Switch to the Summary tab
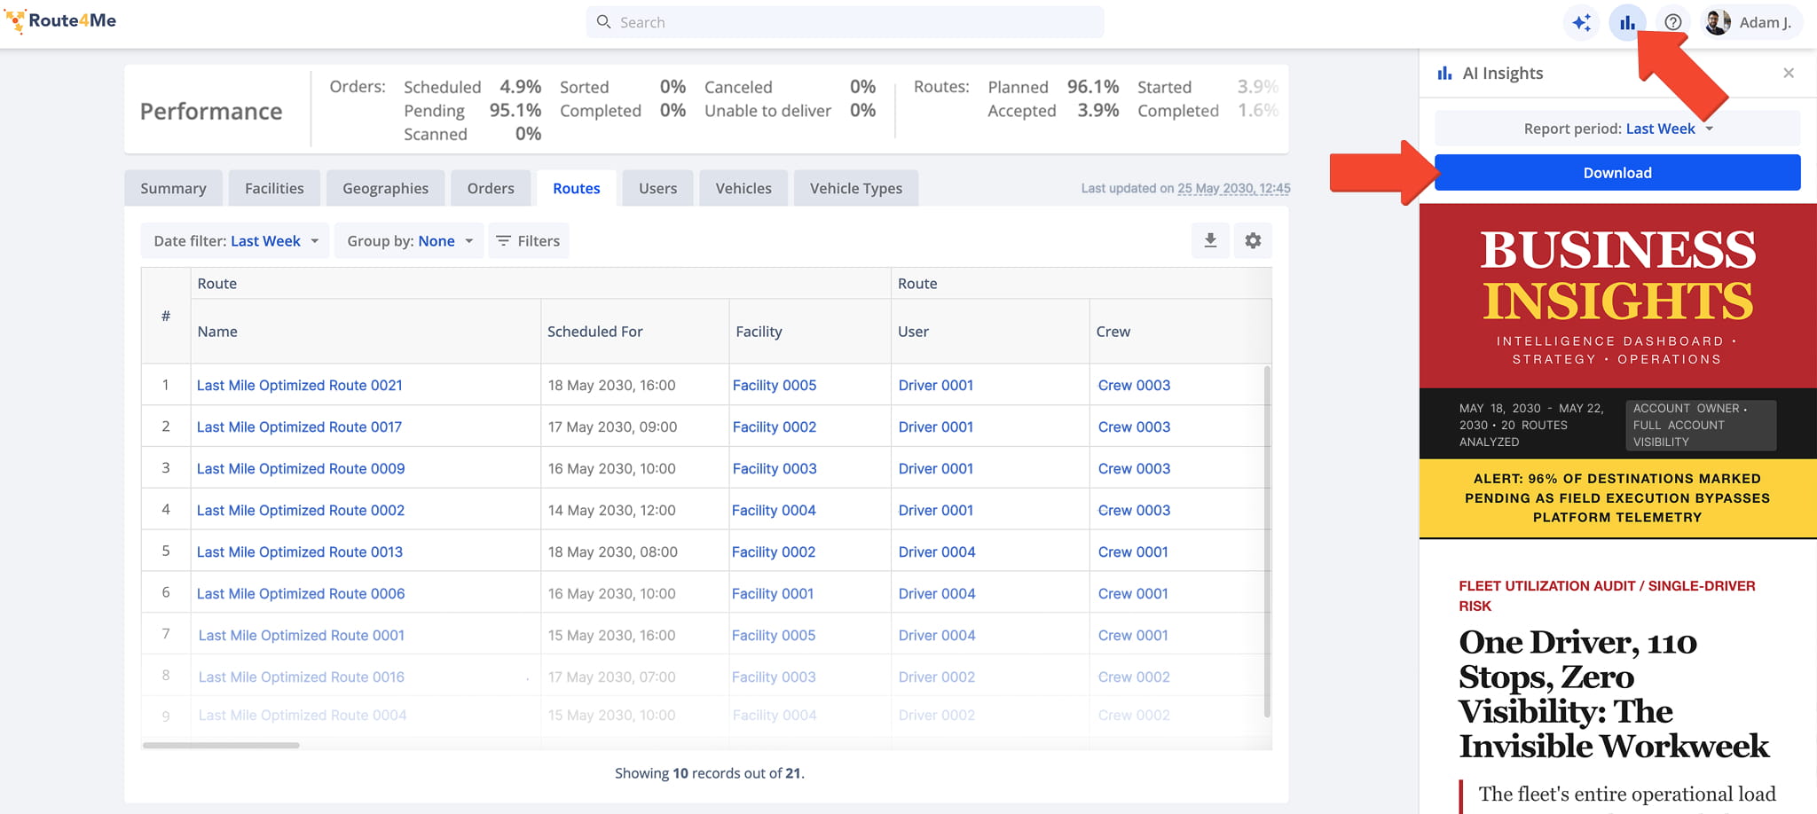Screen dimensions: 1817x814 pos(173,188)
